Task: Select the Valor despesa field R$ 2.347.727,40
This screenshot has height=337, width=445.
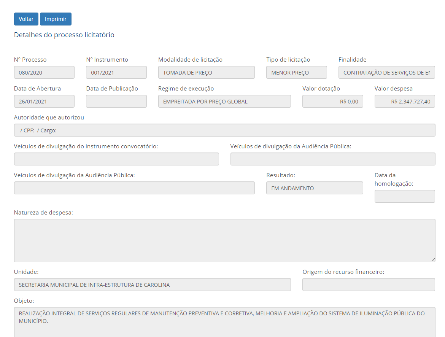Action: click(x=405, y=101)
